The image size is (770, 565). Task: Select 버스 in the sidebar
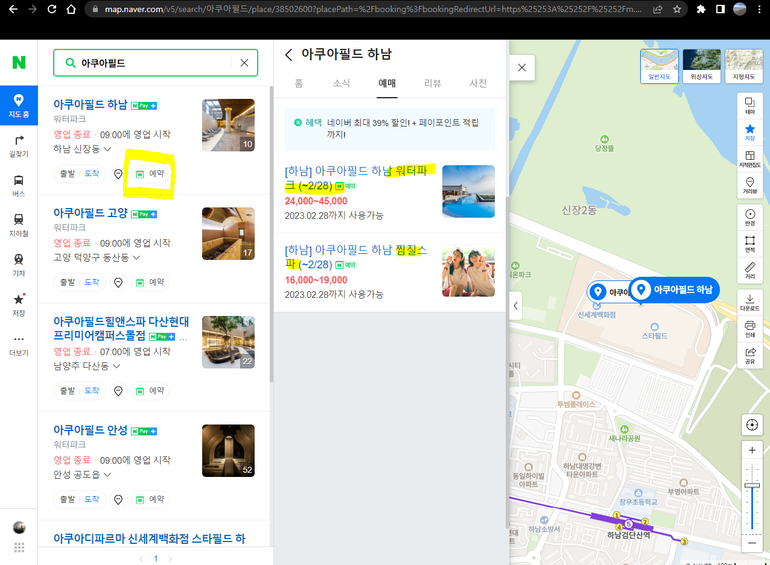(19, 185)
